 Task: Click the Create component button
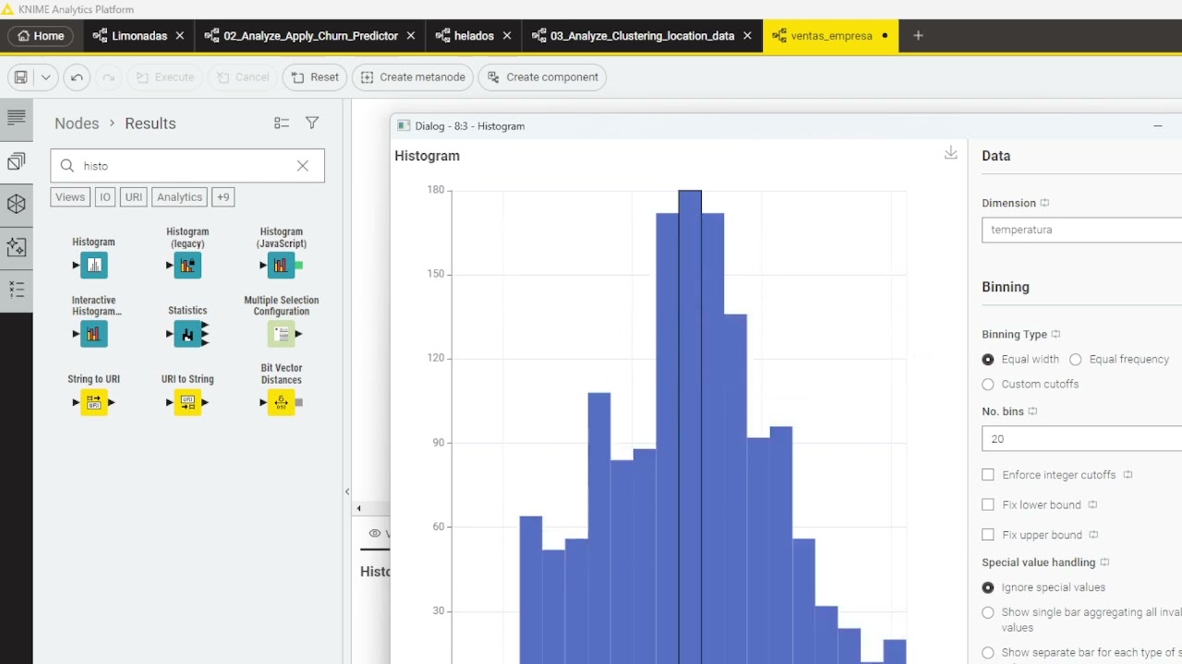542,77
